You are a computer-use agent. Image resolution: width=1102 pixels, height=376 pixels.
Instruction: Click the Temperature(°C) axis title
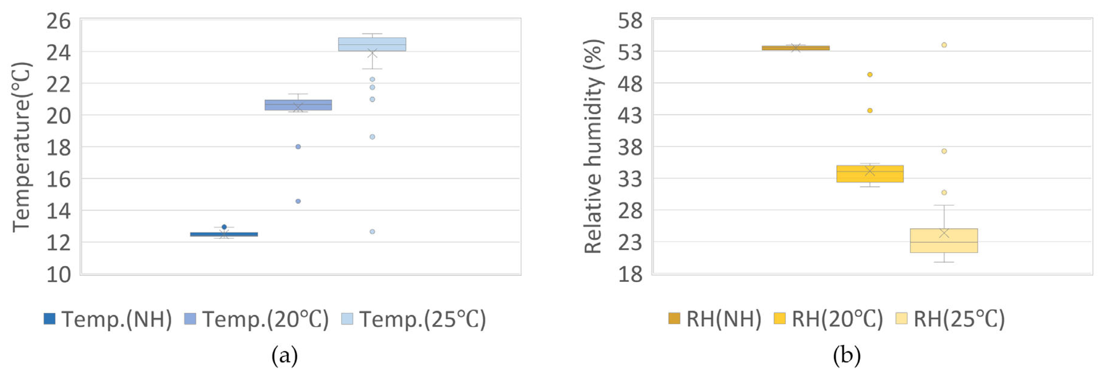[21, 147]
